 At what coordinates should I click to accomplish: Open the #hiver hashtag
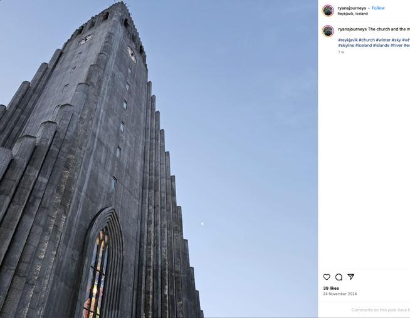click(x=397, y=46)
